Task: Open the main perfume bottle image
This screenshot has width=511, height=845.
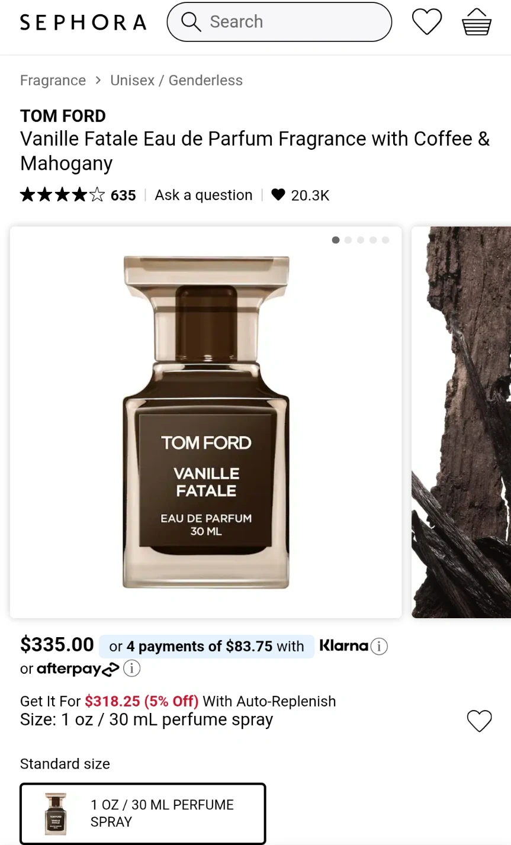Action: pos(205,422)
